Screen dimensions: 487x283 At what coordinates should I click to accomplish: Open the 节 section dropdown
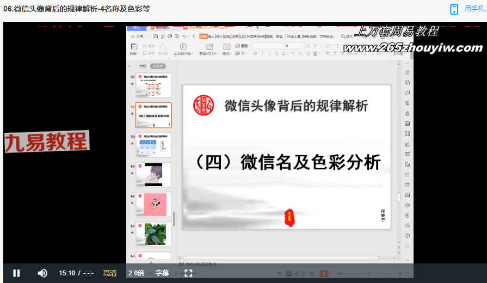(241, 53)
